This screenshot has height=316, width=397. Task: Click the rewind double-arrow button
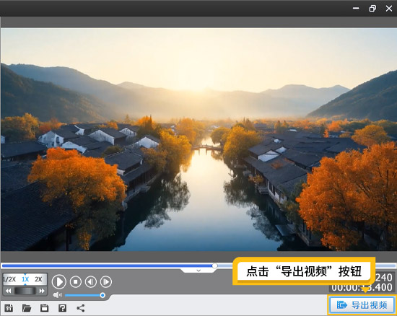click(x=9, y=291)
